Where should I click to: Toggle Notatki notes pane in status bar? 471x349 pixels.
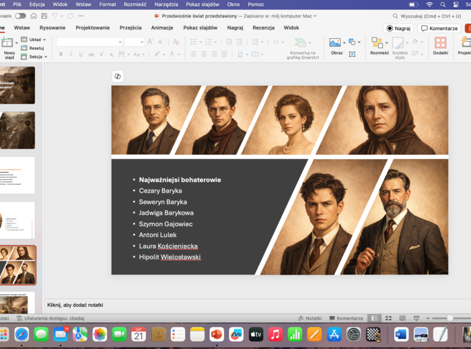(x=310, y=318)
